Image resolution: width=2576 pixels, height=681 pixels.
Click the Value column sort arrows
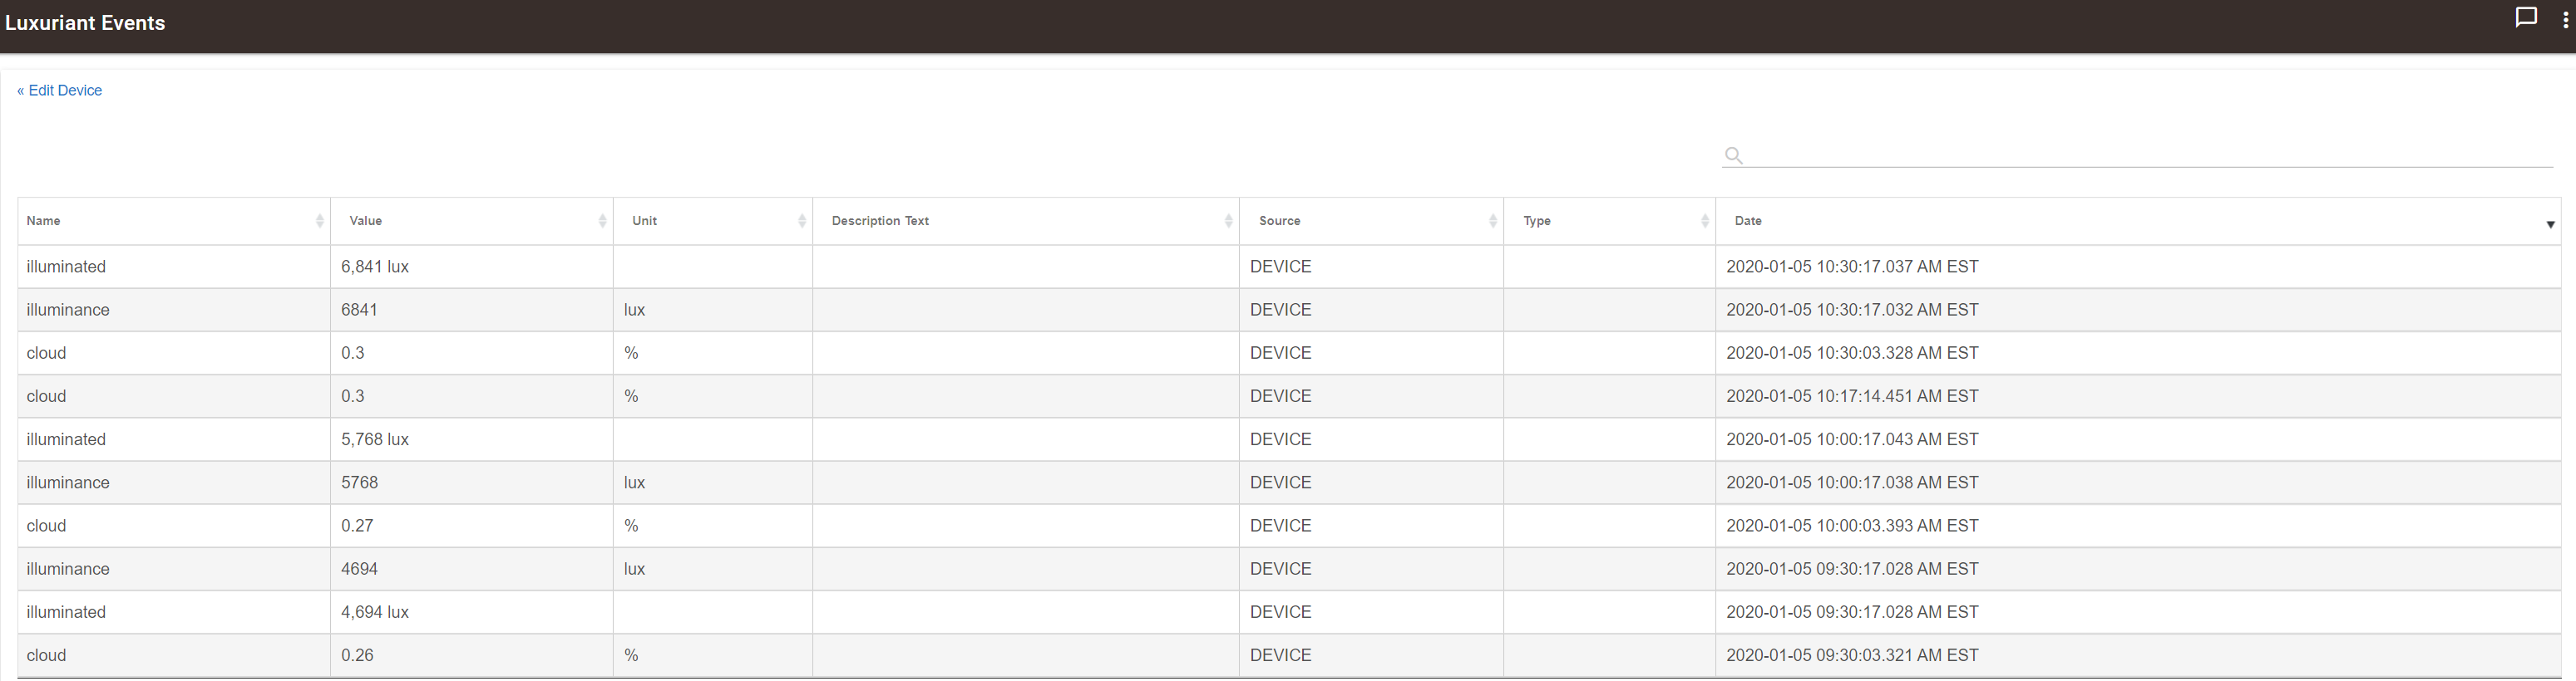[x=602, y=221]
